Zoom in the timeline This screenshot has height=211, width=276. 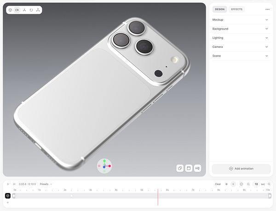(x=269, y=184)
